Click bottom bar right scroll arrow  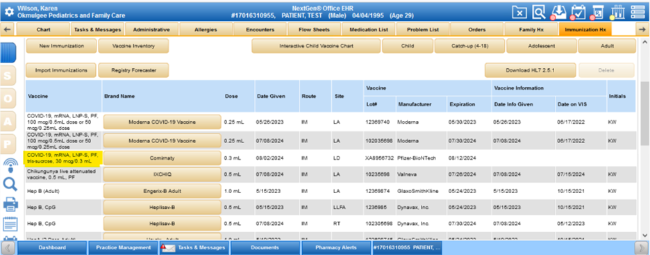tap(641, 248)
